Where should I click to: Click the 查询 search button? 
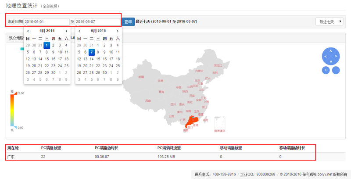point(128,22)
